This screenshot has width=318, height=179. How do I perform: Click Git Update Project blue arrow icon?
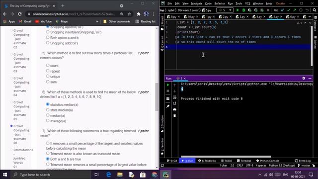tap(283, 10)
